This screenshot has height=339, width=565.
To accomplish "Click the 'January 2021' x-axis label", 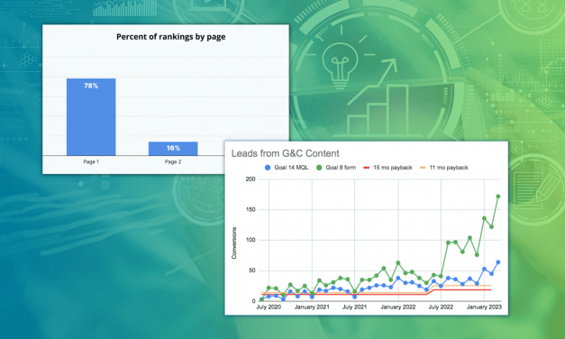I will 312,307.
